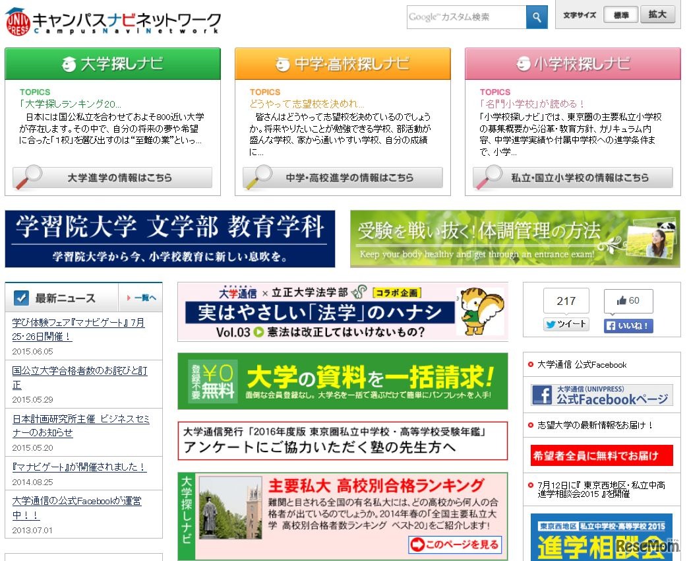Viewport: 689px width, 561px height.
Task: Click the 登録不要 ¥0 無料 badge
Action: click(213, 381)
